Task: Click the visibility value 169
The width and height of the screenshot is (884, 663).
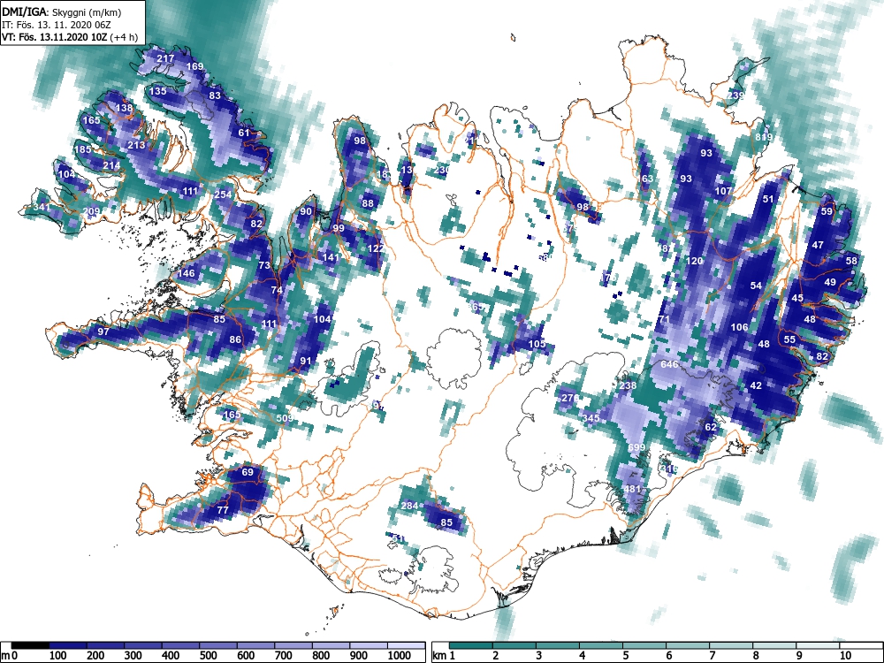Action: coord(194,66)
